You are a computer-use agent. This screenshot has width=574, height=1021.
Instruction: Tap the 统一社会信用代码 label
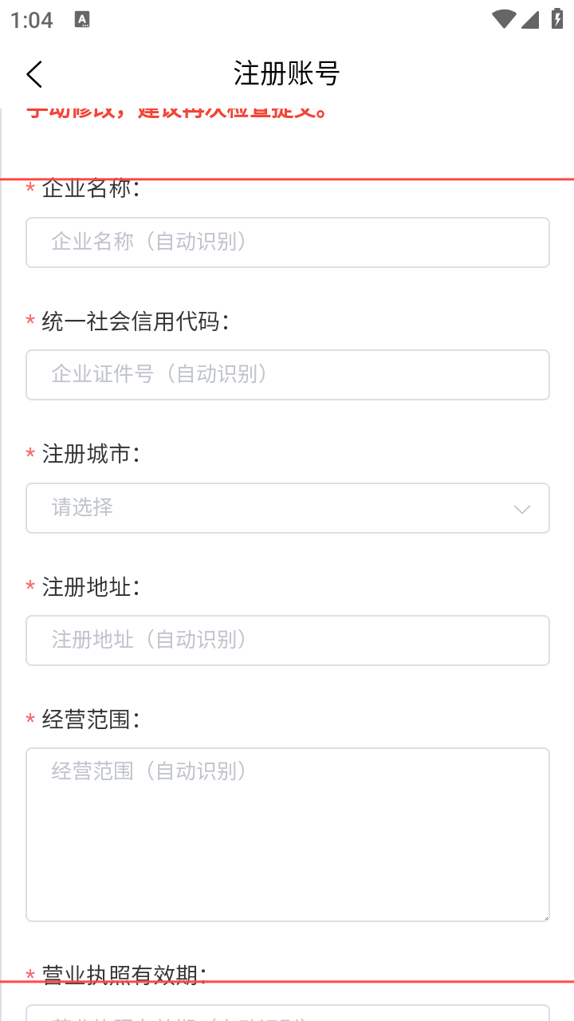pos(136,321)
